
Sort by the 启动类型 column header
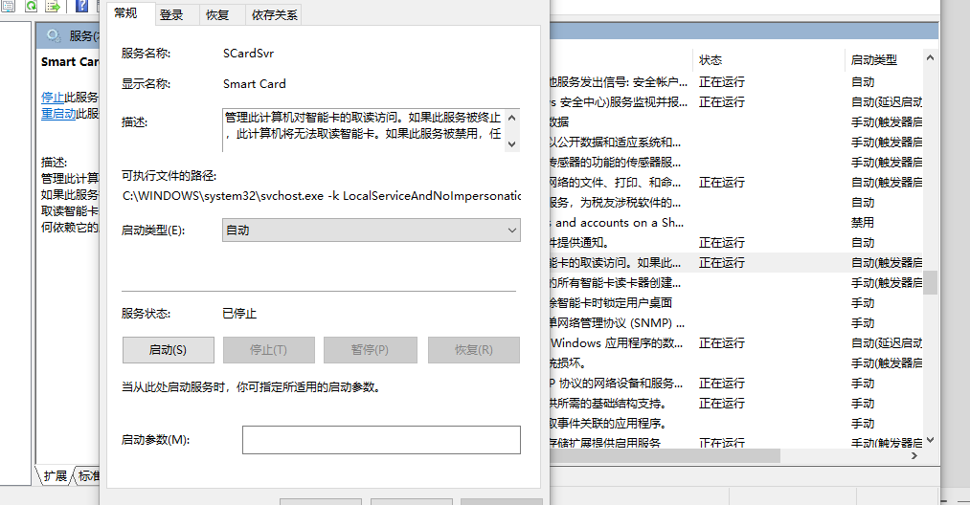884,60
